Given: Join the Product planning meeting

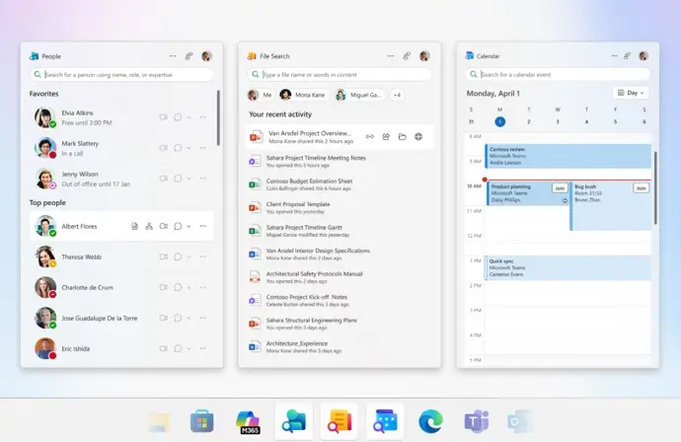Looking at the screenshot, I should 560,188.
